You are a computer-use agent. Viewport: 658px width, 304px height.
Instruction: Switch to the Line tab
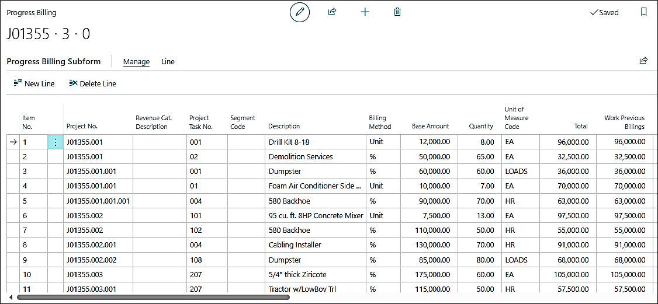(168, 62)
